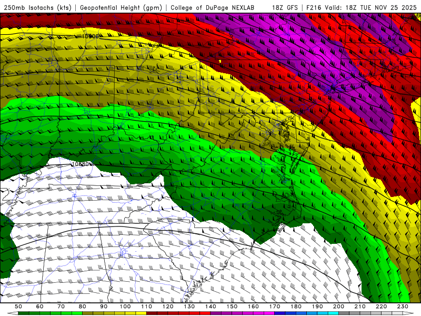
Task: Click the 120 value on the color scale
Action: click(168, 307)
